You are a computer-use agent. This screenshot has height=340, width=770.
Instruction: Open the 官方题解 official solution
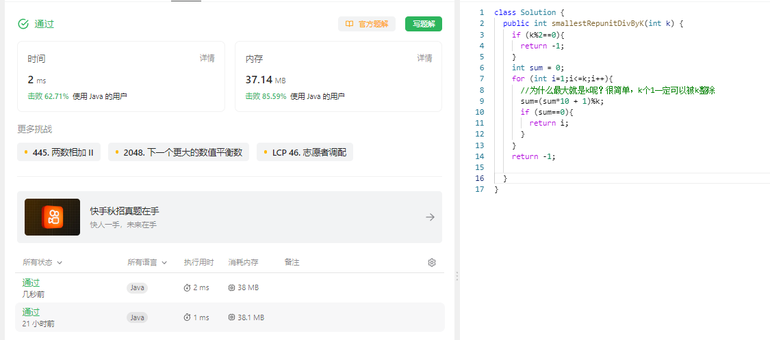point(367,24)
